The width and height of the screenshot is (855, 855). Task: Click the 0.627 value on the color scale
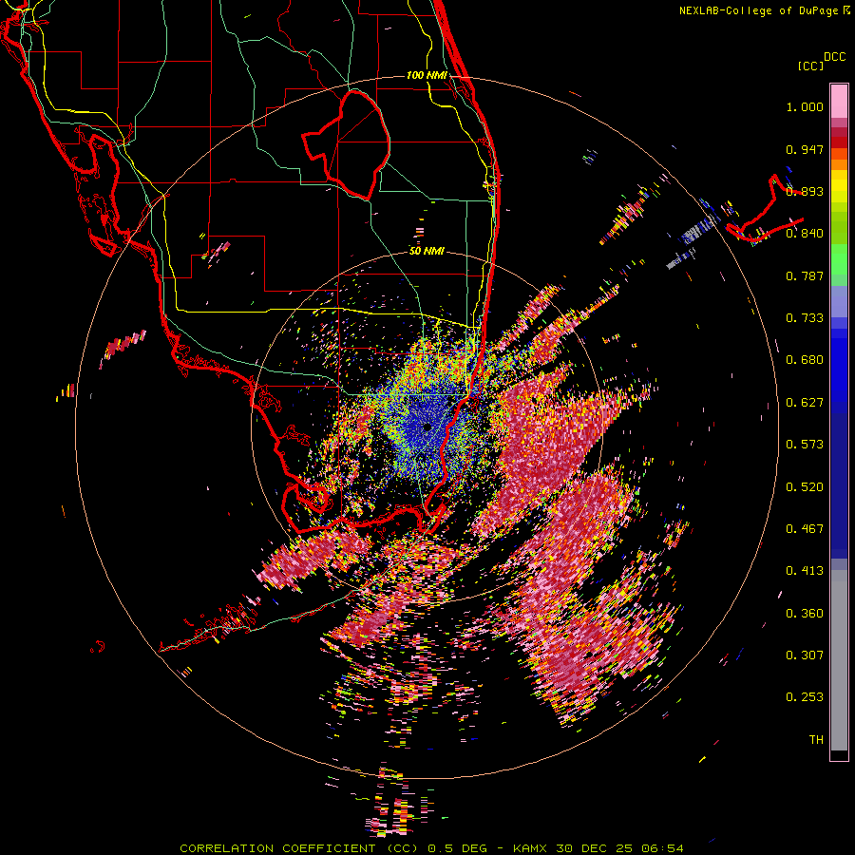[x=805, y=403]
